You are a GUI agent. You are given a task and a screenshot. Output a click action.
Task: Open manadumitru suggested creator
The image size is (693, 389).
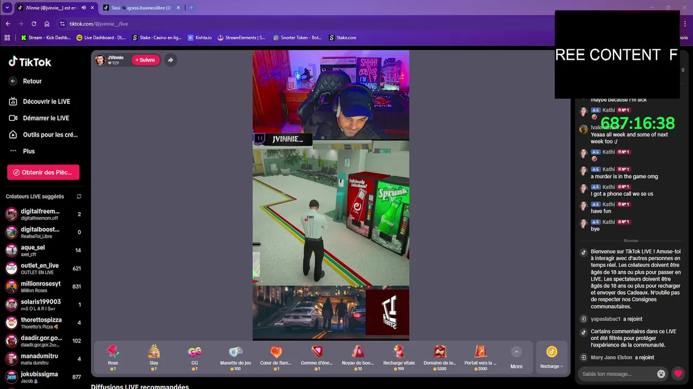coord(43,359)
